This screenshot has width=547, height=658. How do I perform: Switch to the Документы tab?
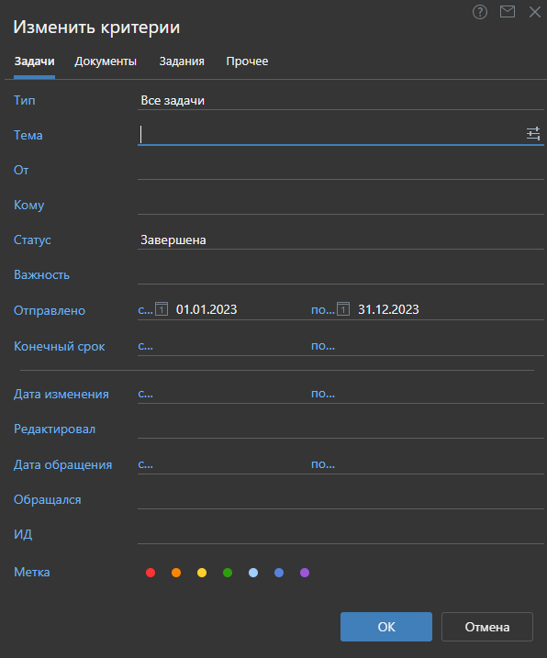pos(106,61)
